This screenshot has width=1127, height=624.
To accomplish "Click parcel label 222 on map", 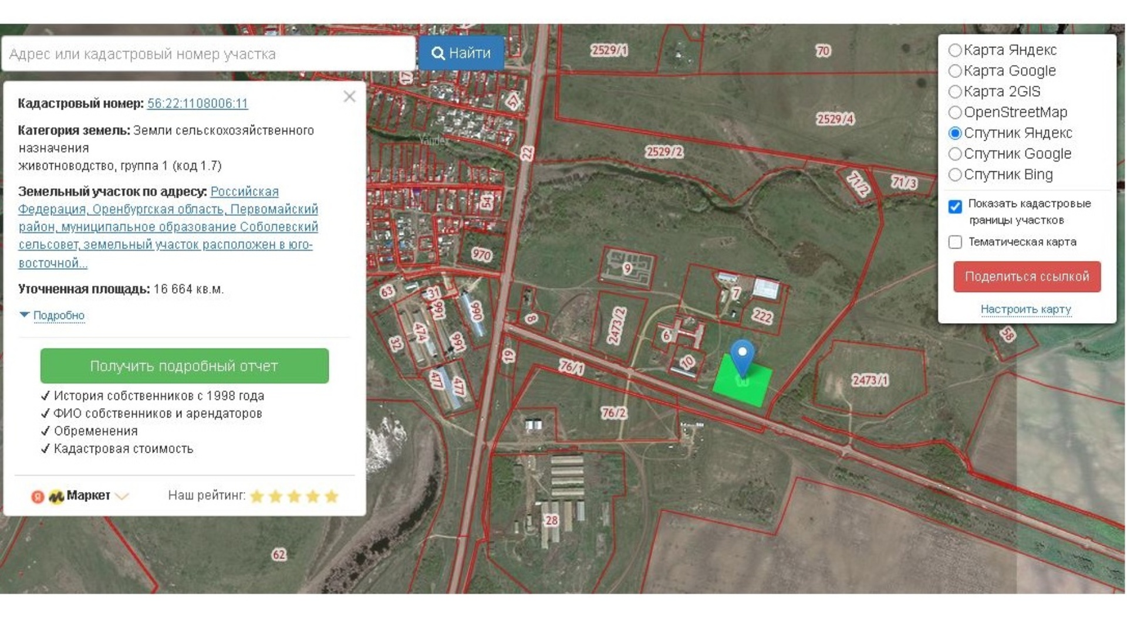I will 762,317.
